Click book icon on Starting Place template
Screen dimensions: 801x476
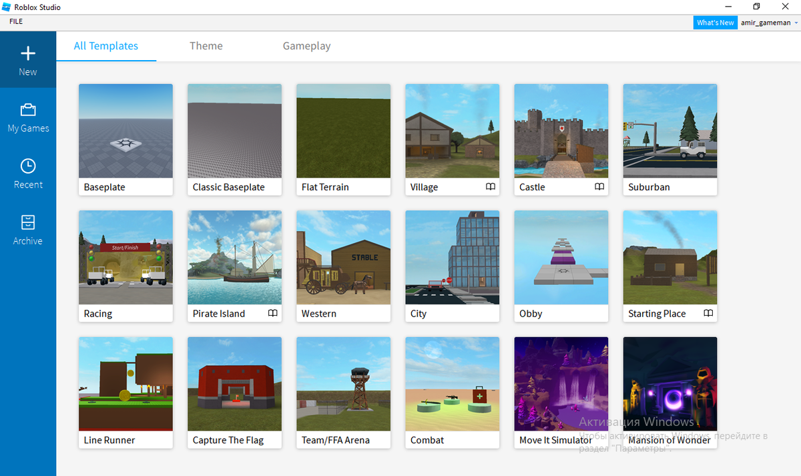coord(708,313)
